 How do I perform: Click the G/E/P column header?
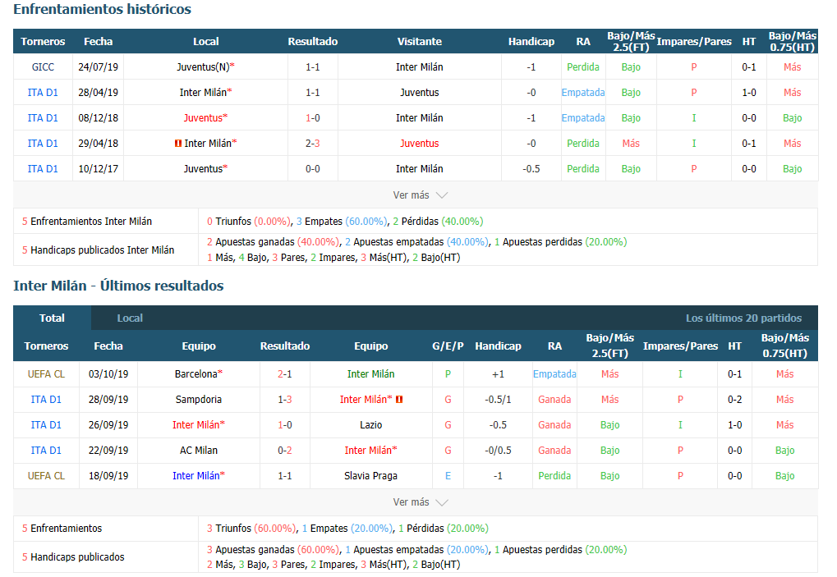(x=448, y=346)
